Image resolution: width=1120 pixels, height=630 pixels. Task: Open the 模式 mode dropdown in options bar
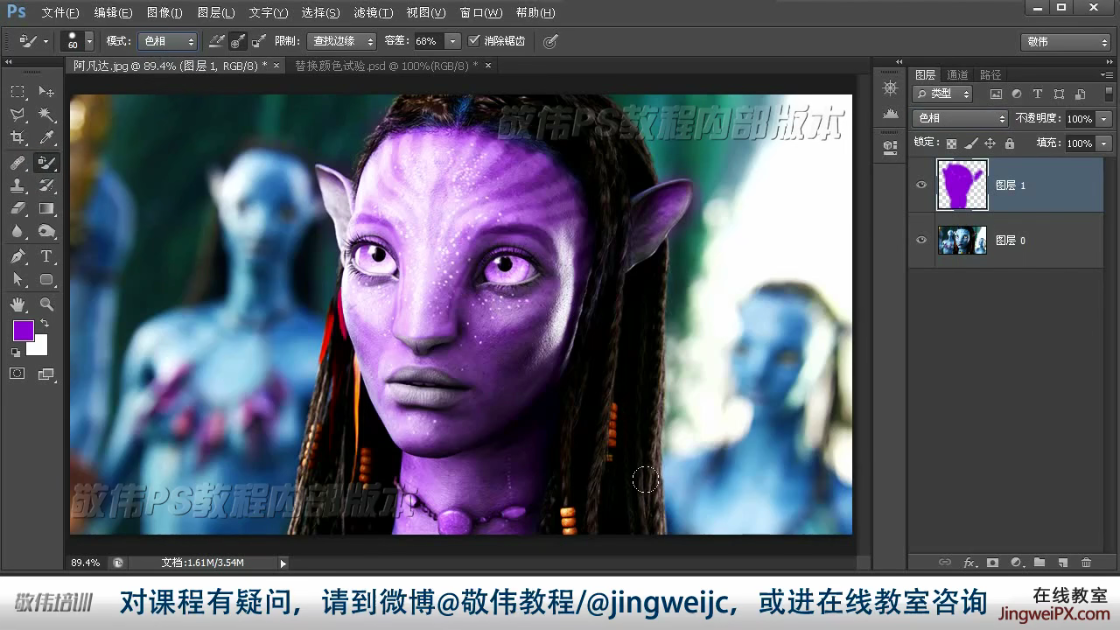[168, 41]
